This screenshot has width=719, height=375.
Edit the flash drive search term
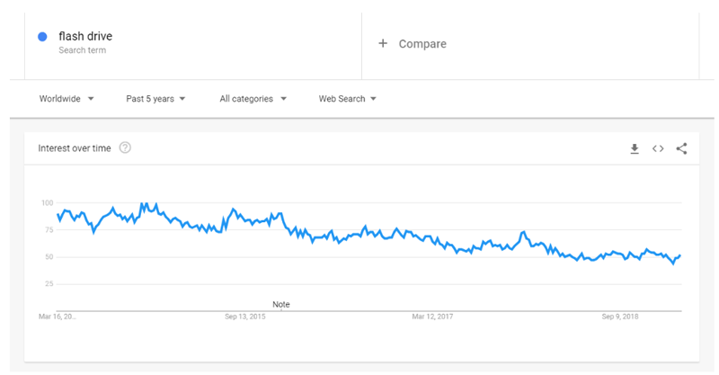click(85, 36)
